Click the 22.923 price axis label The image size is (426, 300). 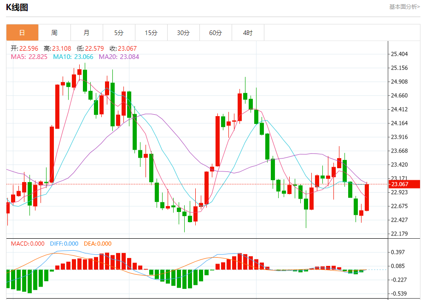pyautogui.click(x=399, y=192)
